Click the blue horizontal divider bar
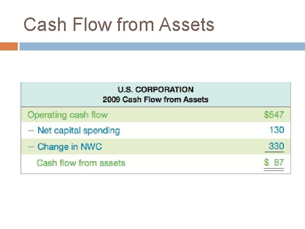The width and height of the screenshot is (305, 229). [x=162, y=46]
